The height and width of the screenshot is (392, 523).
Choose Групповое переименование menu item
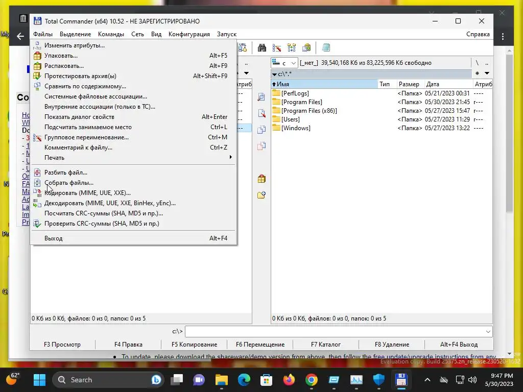click(133, 137)
